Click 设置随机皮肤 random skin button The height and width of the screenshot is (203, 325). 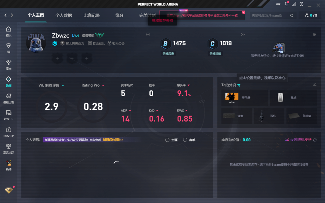(x=299, y=140)
